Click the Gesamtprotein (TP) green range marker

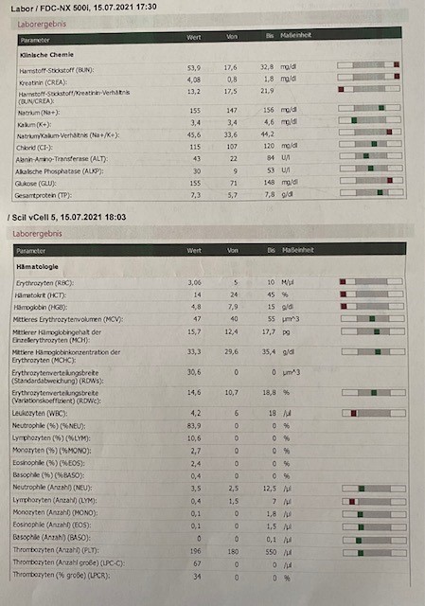tap(380, 192)
